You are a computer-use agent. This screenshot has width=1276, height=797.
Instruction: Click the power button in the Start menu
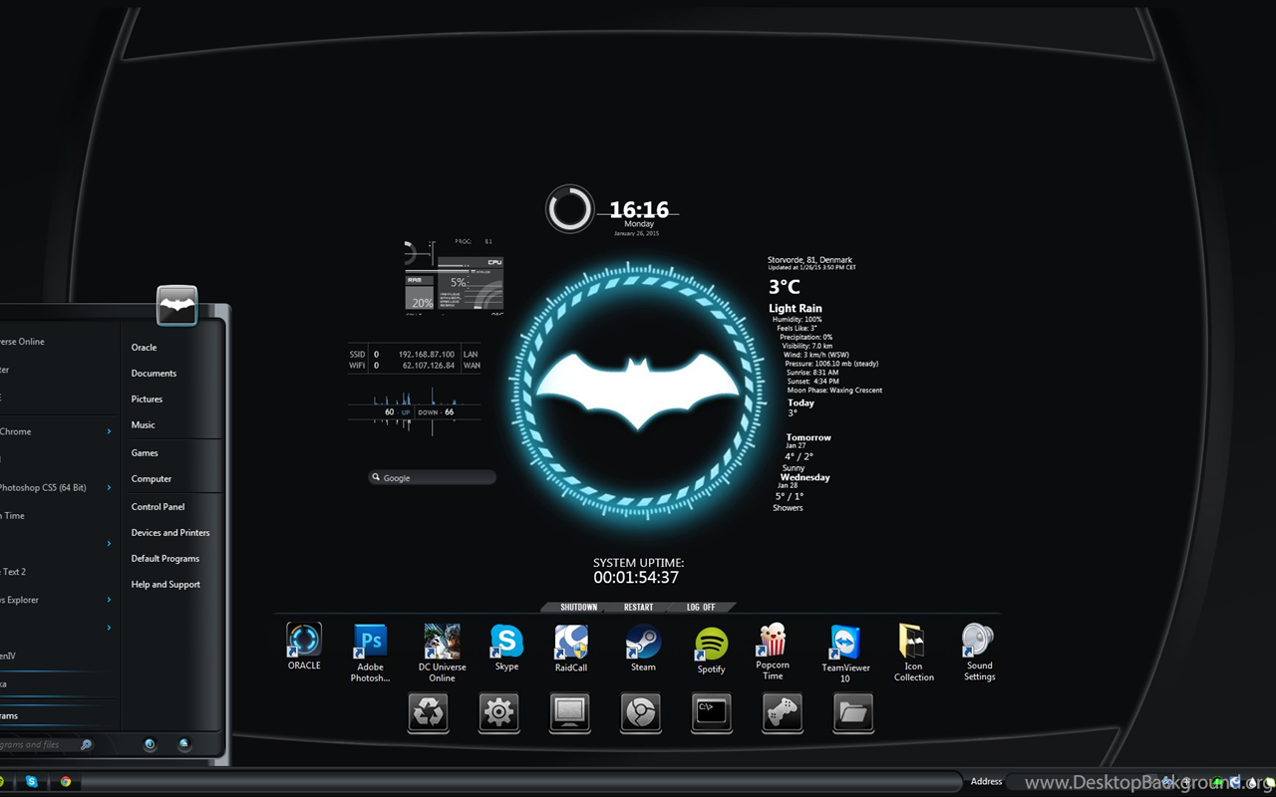[x=150, y=744]
